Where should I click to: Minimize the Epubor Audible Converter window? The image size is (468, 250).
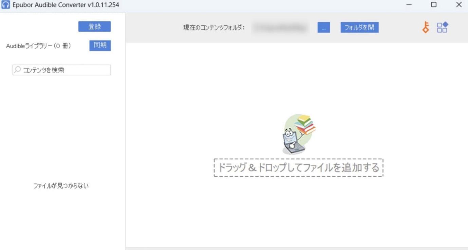click(409, 5)
